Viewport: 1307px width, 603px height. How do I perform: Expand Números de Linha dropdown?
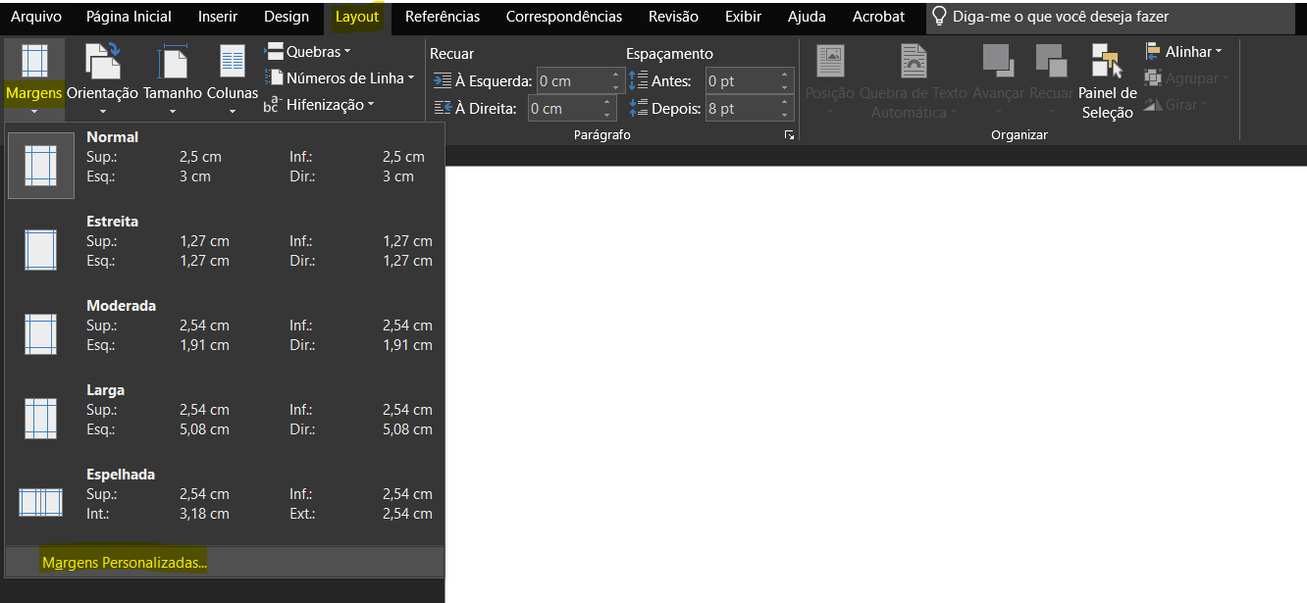340,77
